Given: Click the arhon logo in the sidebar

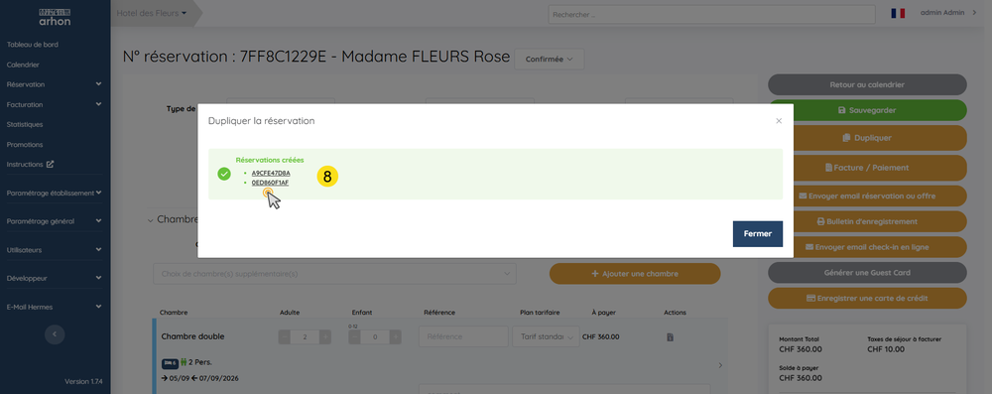Looking at the screenshot, I should pos(55,17).
